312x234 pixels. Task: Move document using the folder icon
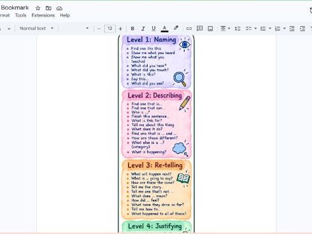[x=48, y=8]
